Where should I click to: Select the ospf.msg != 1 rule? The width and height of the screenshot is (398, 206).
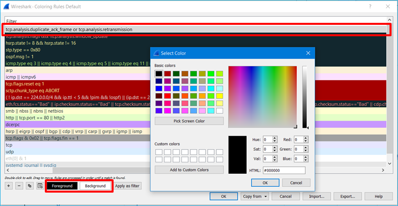tap(77, 57)
